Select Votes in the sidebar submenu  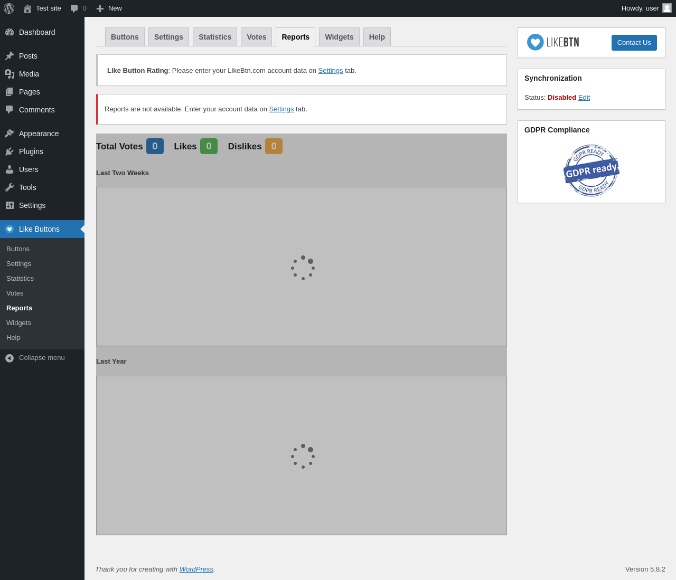[15, 293]
